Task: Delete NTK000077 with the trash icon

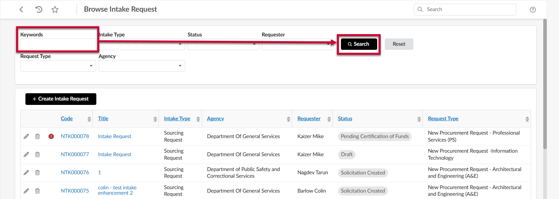Action: [x=37, y=154]
